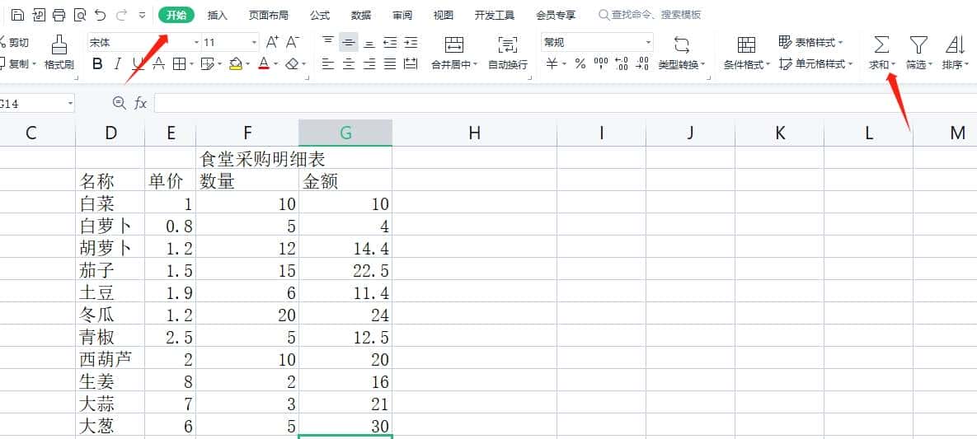Go to the 审阅 tab

pos(402,15)
